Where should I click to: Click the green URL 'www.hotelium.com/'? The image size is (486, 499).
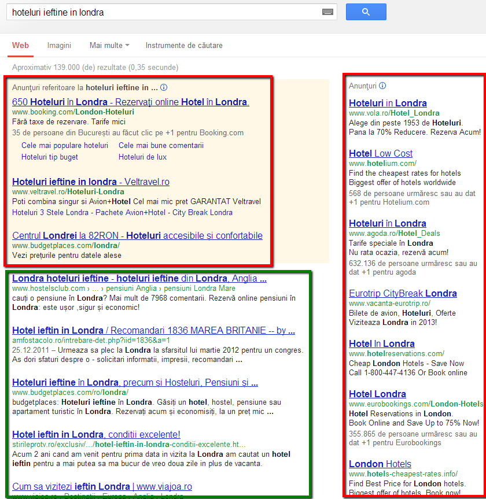pos(383,163)
